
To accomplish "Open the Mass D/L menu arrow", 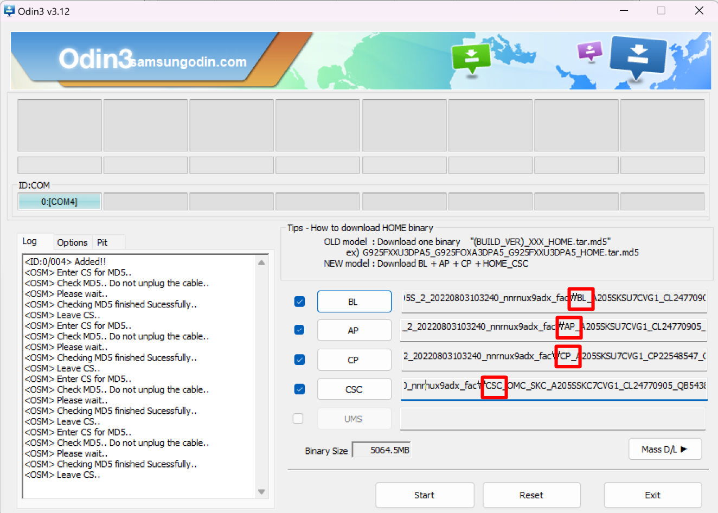I will pyautogui.click(x=684, y=449).
